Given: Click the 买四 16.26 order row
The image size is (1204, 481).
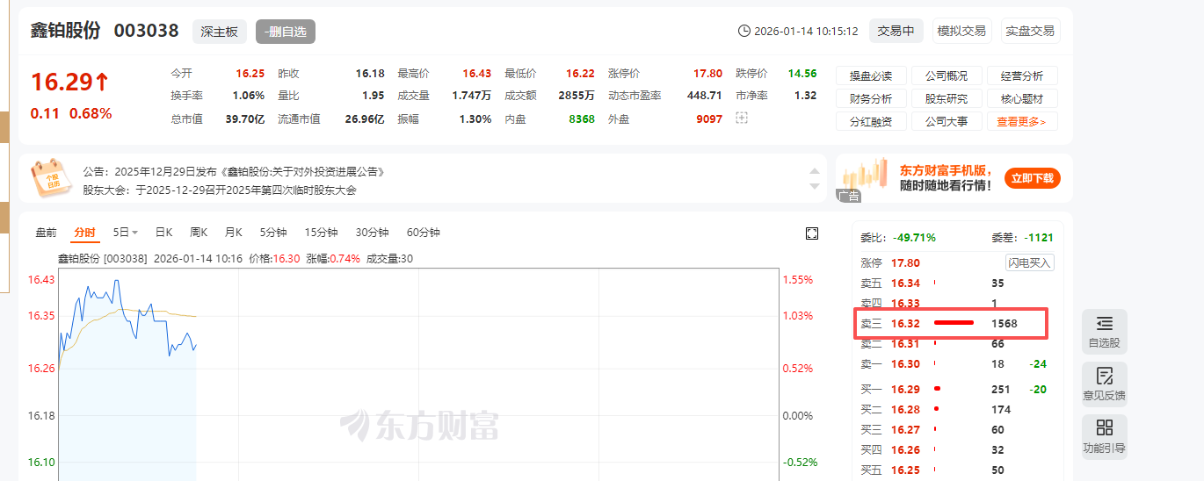Looking at the screenshot, I should click(957, 449).
